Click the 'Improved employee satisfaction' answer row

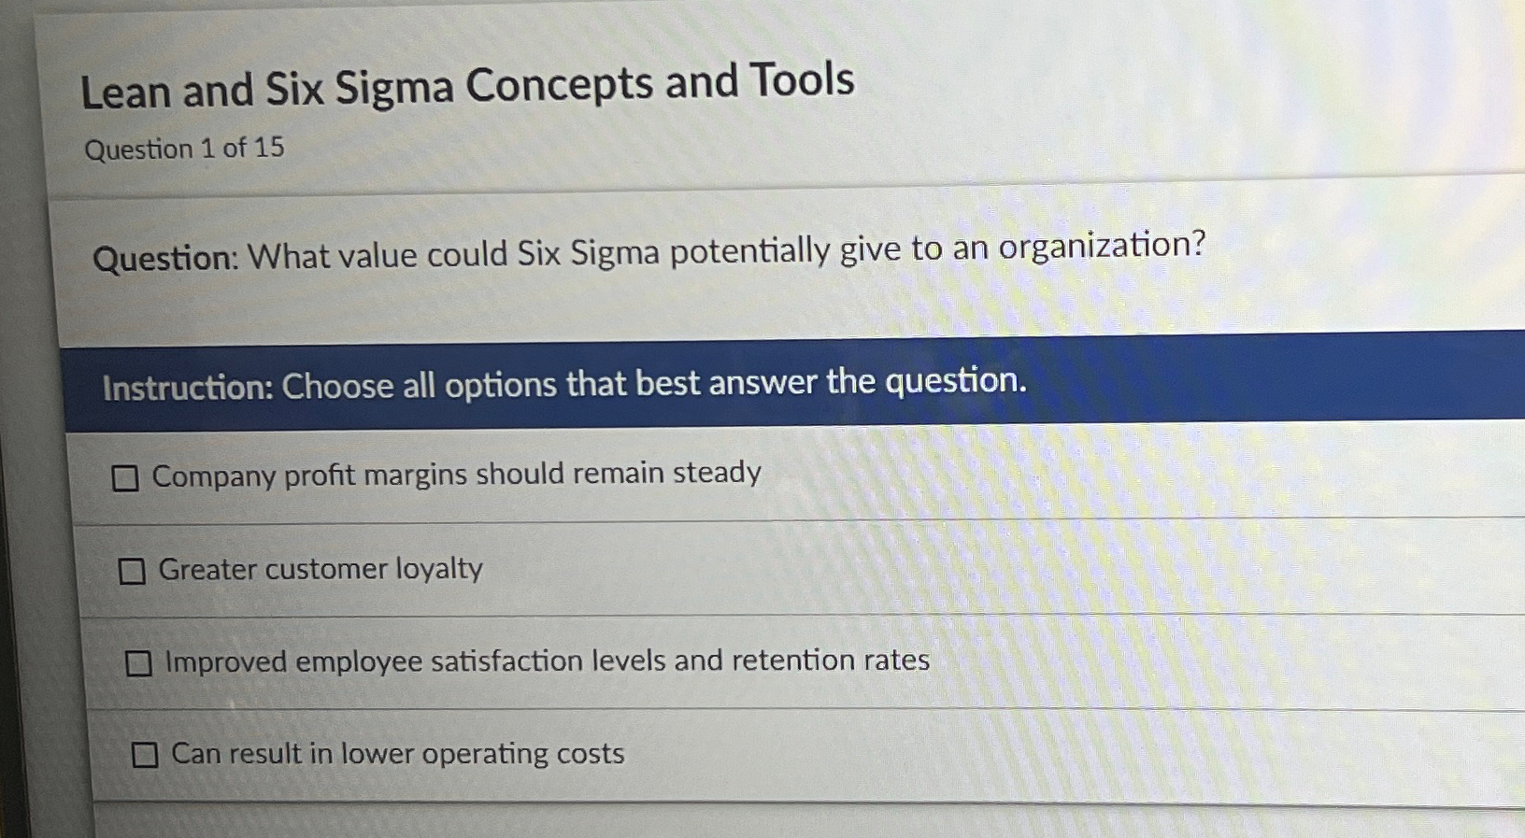point(561,661)
